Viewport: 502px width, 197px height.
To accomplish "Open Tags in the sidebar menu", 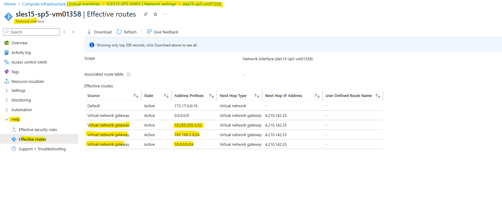I will coord(15,72).
